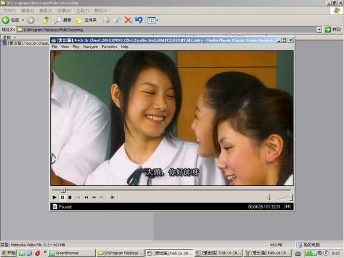The height and width of the screenshot is (258, 344).
Task: Close the Media Player Classic window
Action: (291, 40)
